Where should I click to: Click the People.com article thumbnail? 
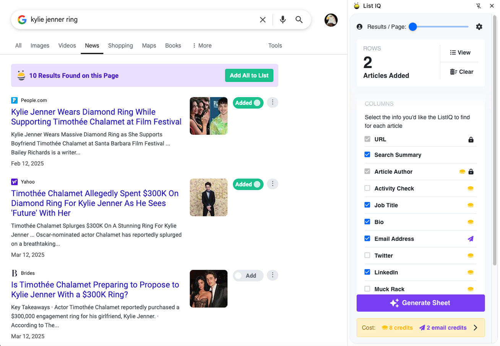tap(209, 116)
